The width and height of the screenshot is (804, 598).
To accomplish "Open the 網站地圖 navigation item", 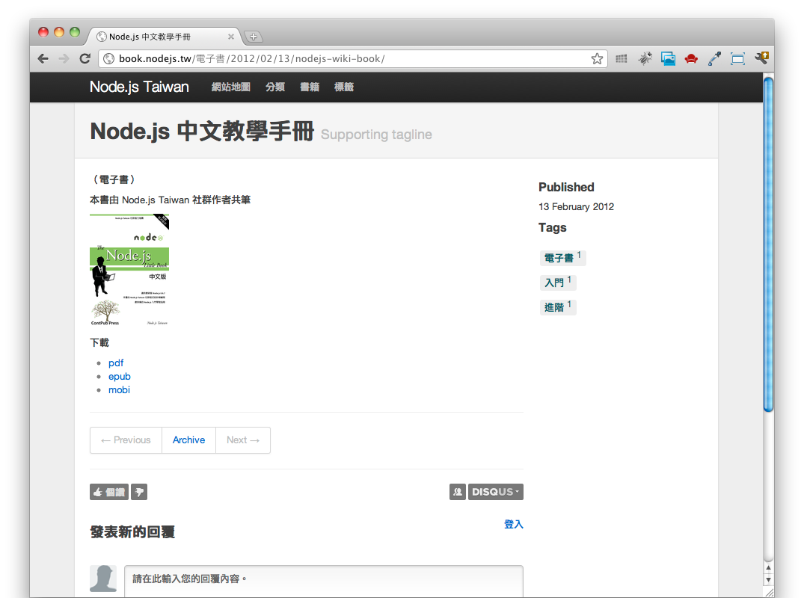I will click(x=231, y=87).
